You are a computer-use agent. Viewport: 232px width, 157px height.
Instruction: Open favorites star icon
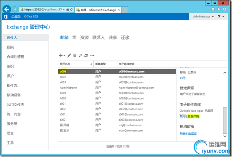219,9
